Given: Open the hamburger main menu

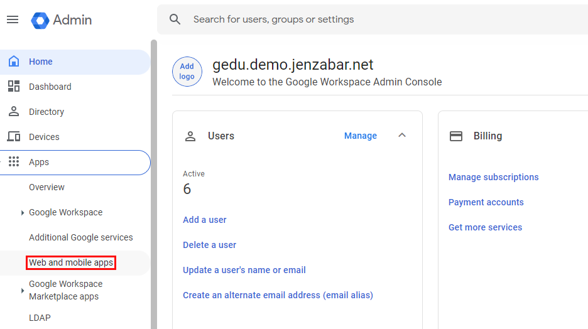Looking at the screenshot, I should 13,19.
